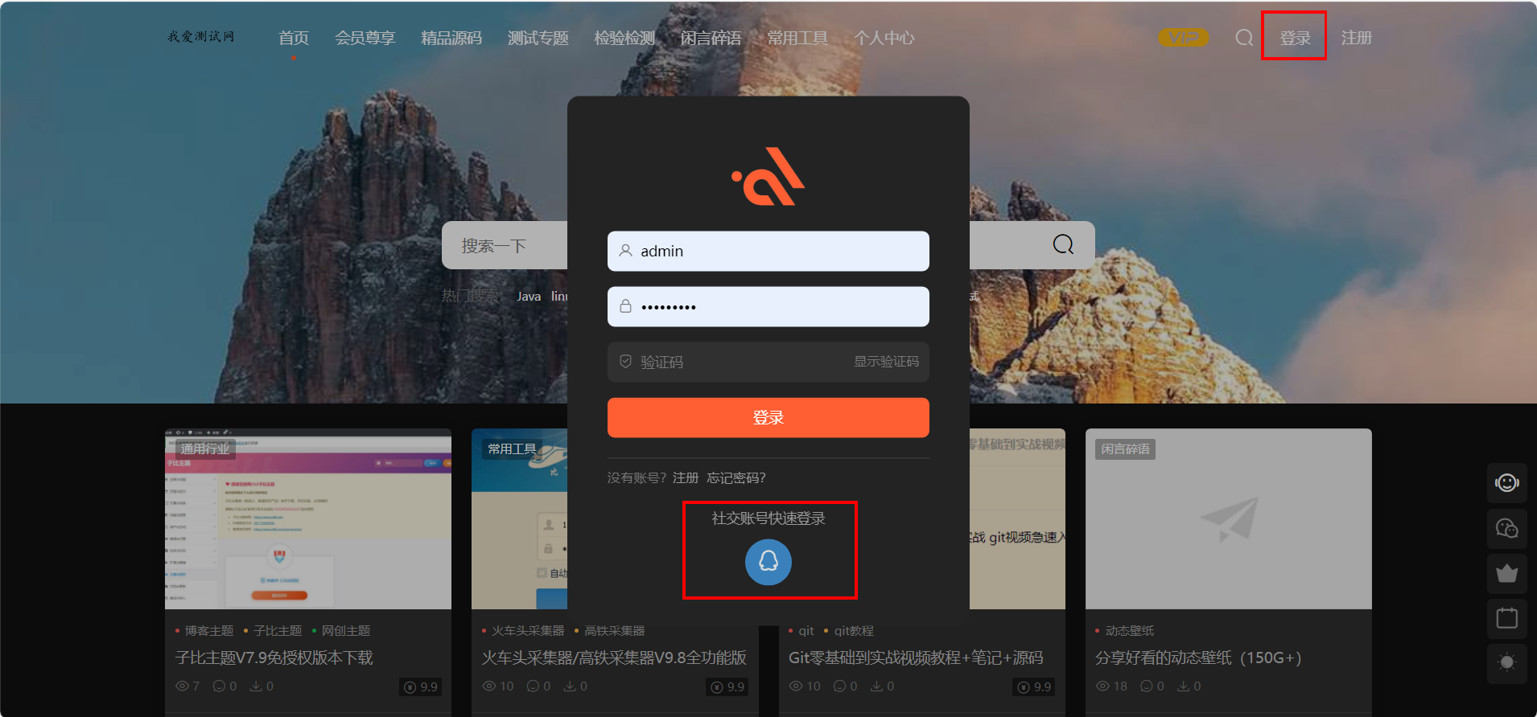1537x717 pixels.
Task: Click 忘记密码? link
Action: coord(736,477)
